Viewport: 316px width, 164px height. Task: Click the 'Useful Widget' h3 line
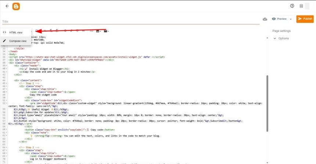pyautogui.click(x=41, y=109)
